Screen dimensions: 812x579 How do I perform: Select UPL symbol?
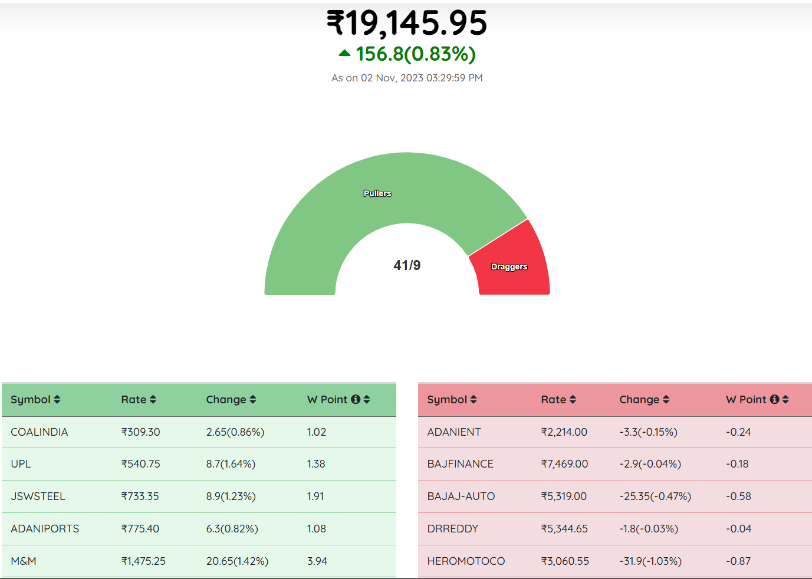(x=21, y=464)
